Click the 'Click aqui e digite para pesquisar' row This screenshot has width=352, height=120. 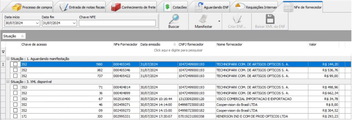(178, 50)
